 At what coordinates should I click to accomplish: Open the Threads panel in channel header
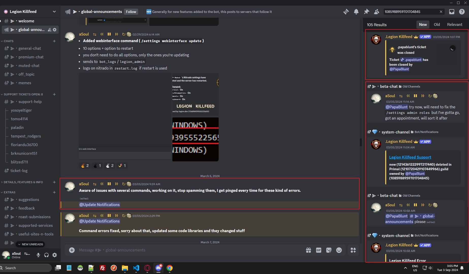coord(346,12)
